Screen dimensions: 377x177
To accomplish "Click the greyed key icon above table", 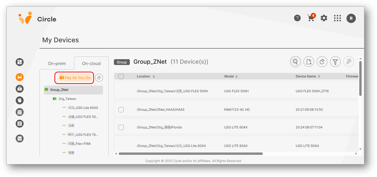I will click(348, 62).
